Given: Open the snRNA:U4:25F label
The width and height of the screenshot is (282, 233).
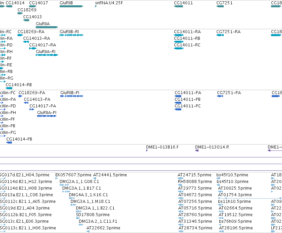Looking at the screenshot, I should pos(109,3).
